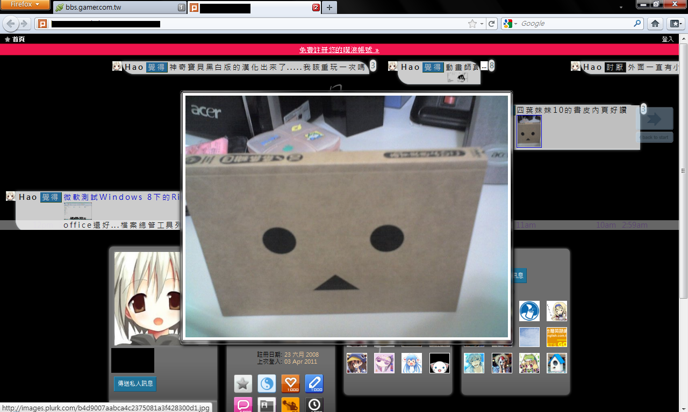Click inside the Google search field

(x=575, y=24)
